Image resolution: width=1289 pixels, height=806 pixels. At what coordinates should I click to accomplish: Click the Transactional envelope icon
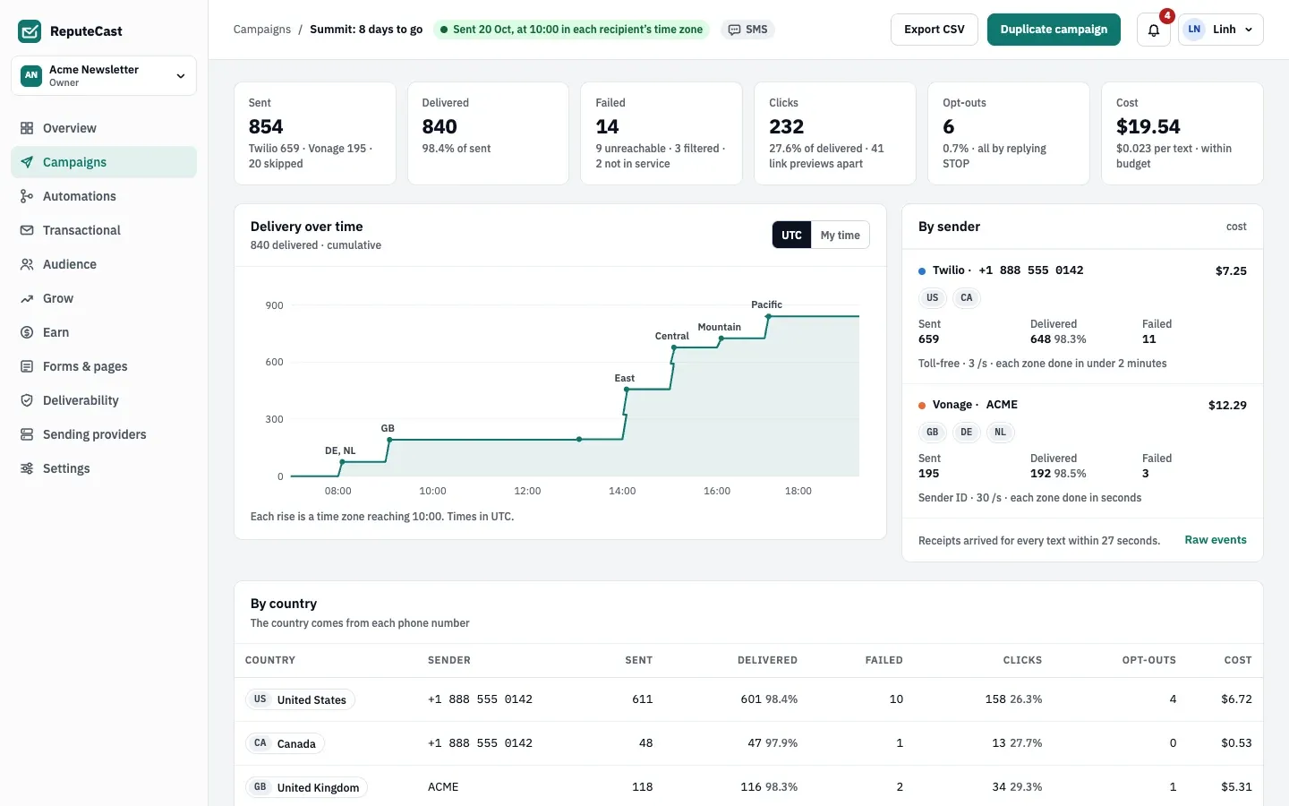27,230
